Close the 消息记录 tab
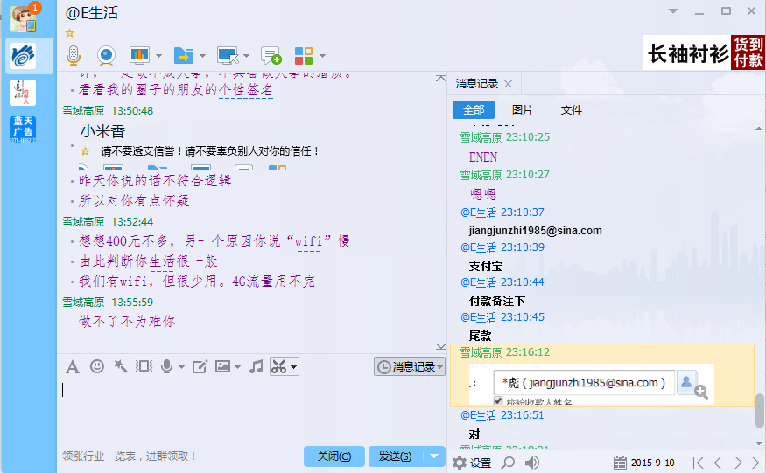The height and width of the screenshot is (473, 766). [508, 84]
